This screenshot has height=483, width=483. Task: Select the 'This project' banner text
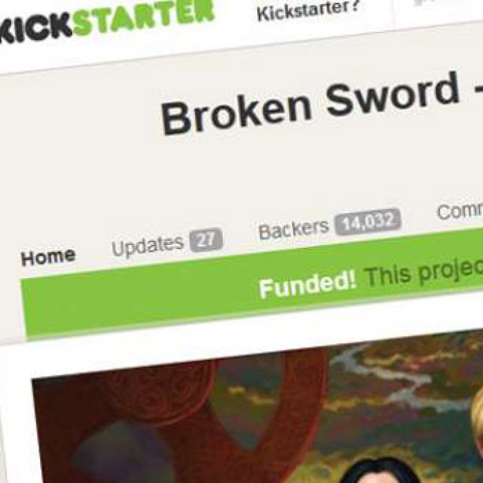423,272
